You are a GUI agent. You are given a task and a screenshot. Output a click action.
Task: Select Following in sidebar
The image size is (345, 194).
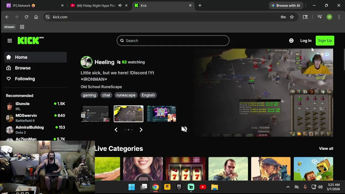pos(35,79)
